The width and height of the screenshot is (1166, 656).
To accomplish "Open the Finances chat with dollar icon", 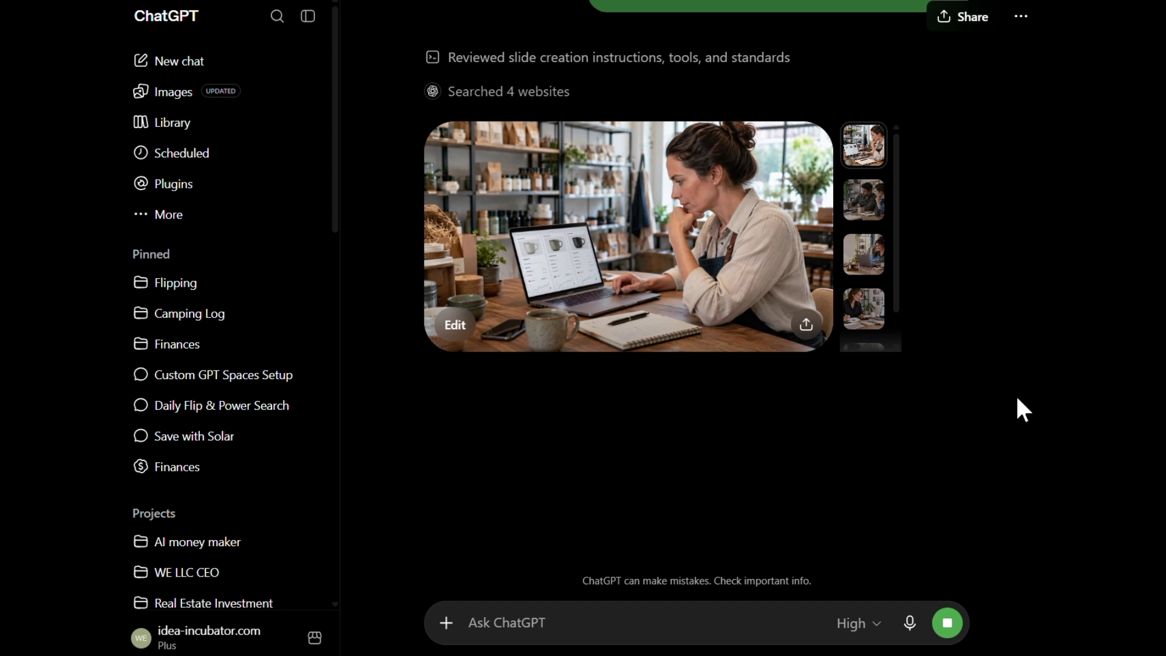I will click(166, 466).
